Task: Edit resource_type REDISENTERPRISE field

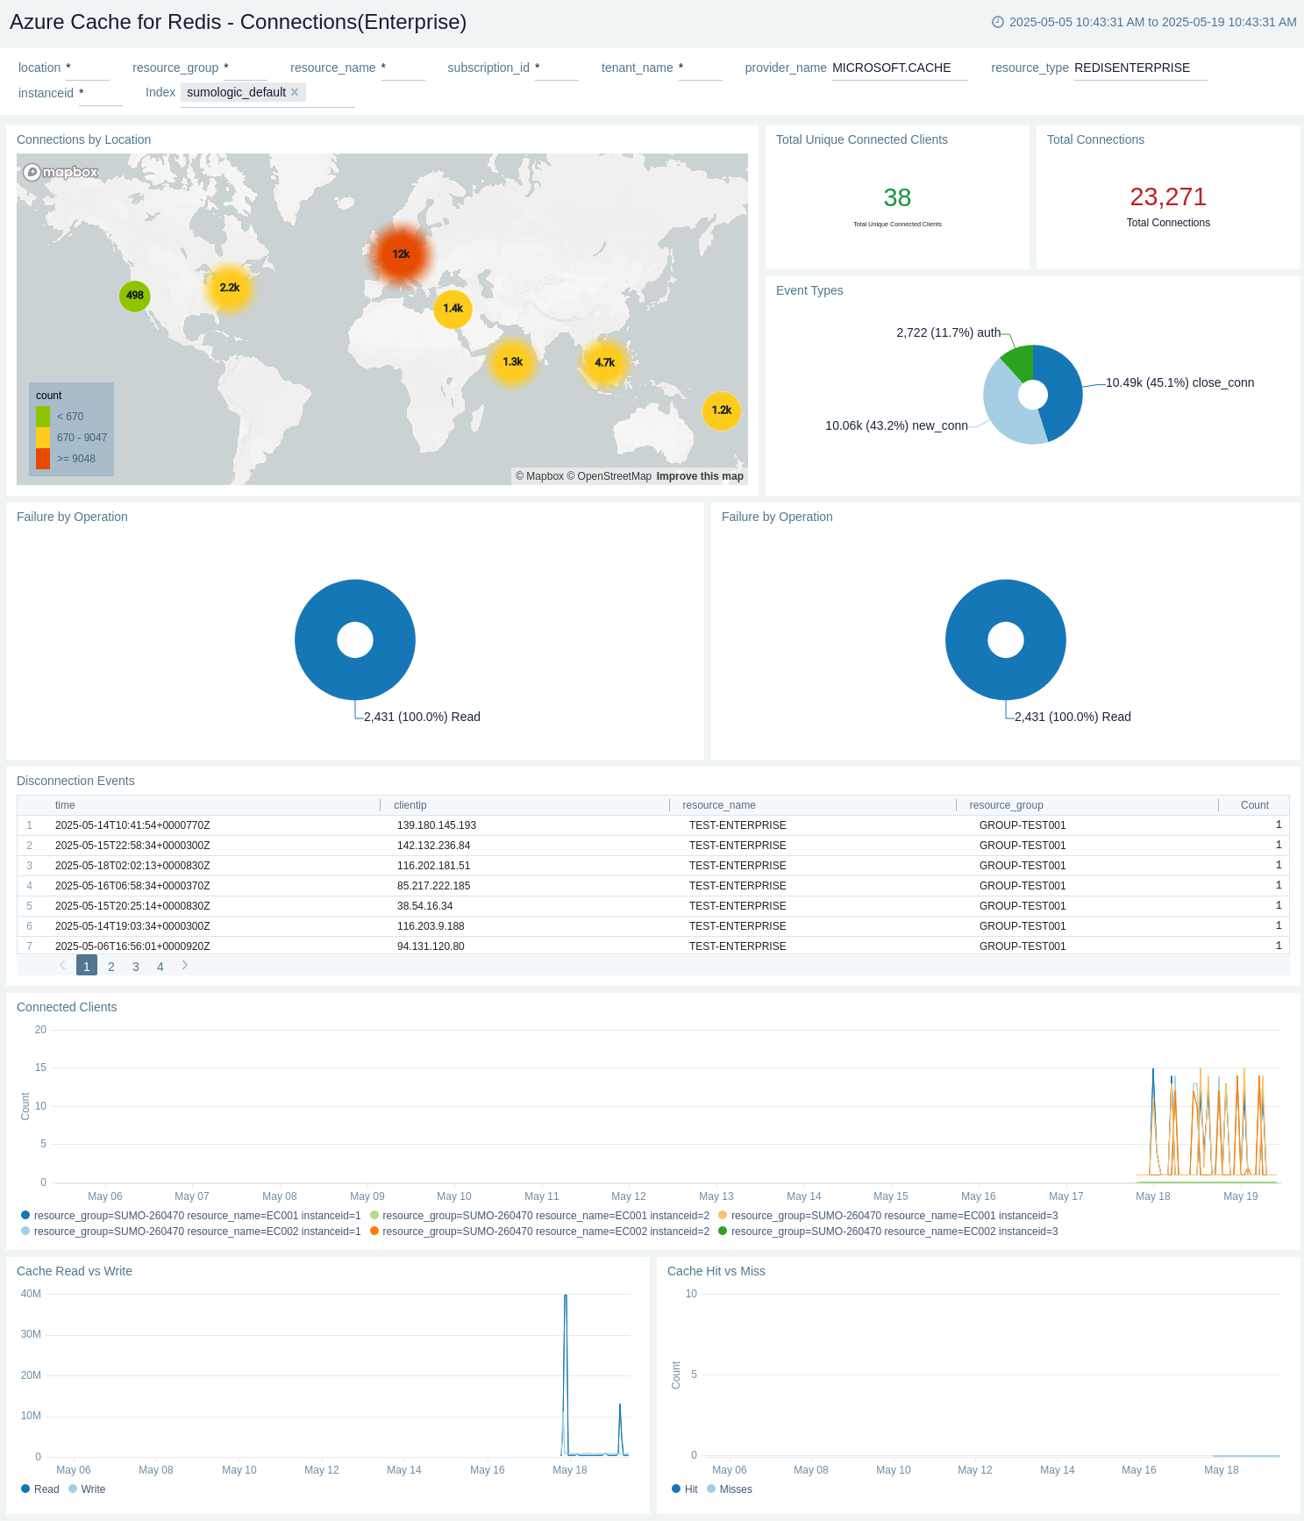Action: pyautogui.click(x=1141, y=68)
